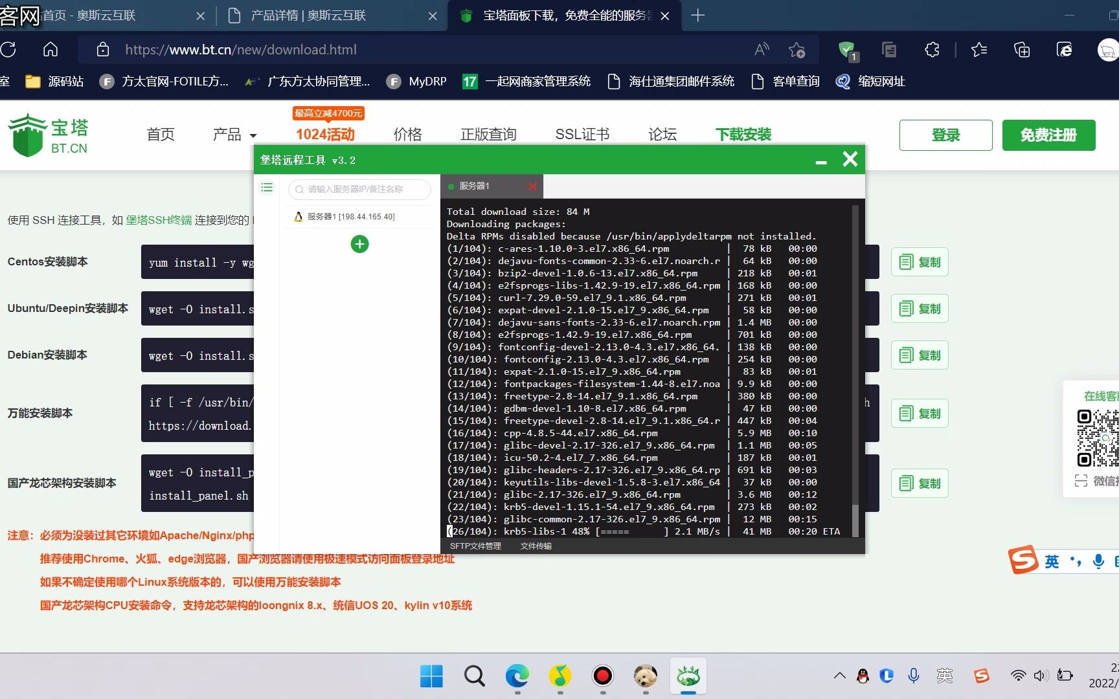Open the 一起网商家管理系统 bookmark
The height and width of the screenshot is (699, 1119).
coord(526,82)
